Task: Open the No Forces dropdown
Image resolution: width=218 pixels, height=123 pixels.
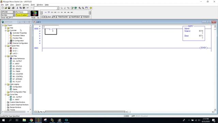Action: pyautogui.click(x=29, y=12)
